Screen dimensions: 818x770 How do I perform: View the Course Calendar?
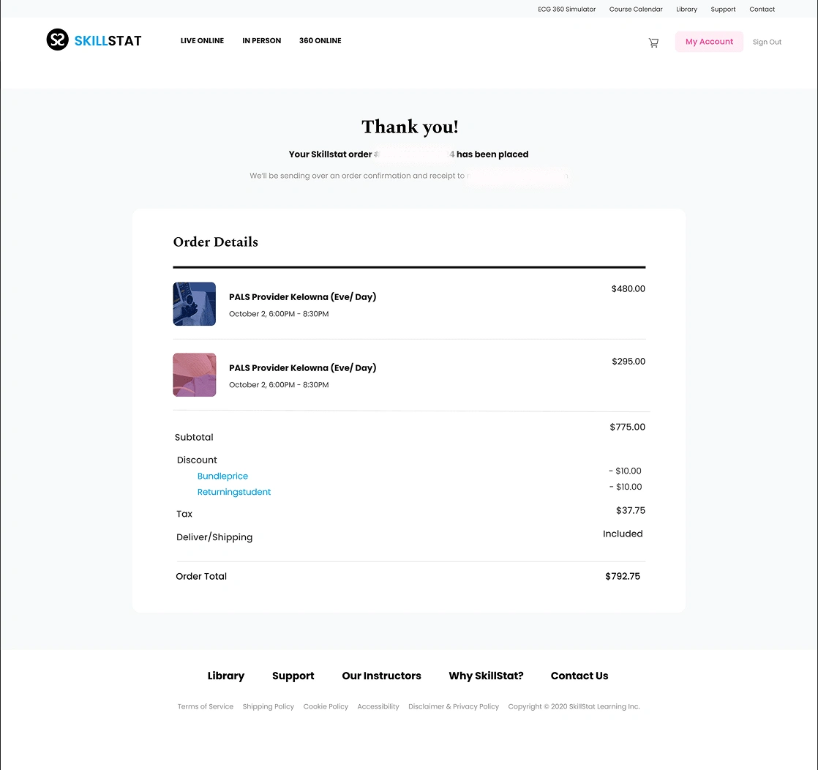click(x=635, y=10)
